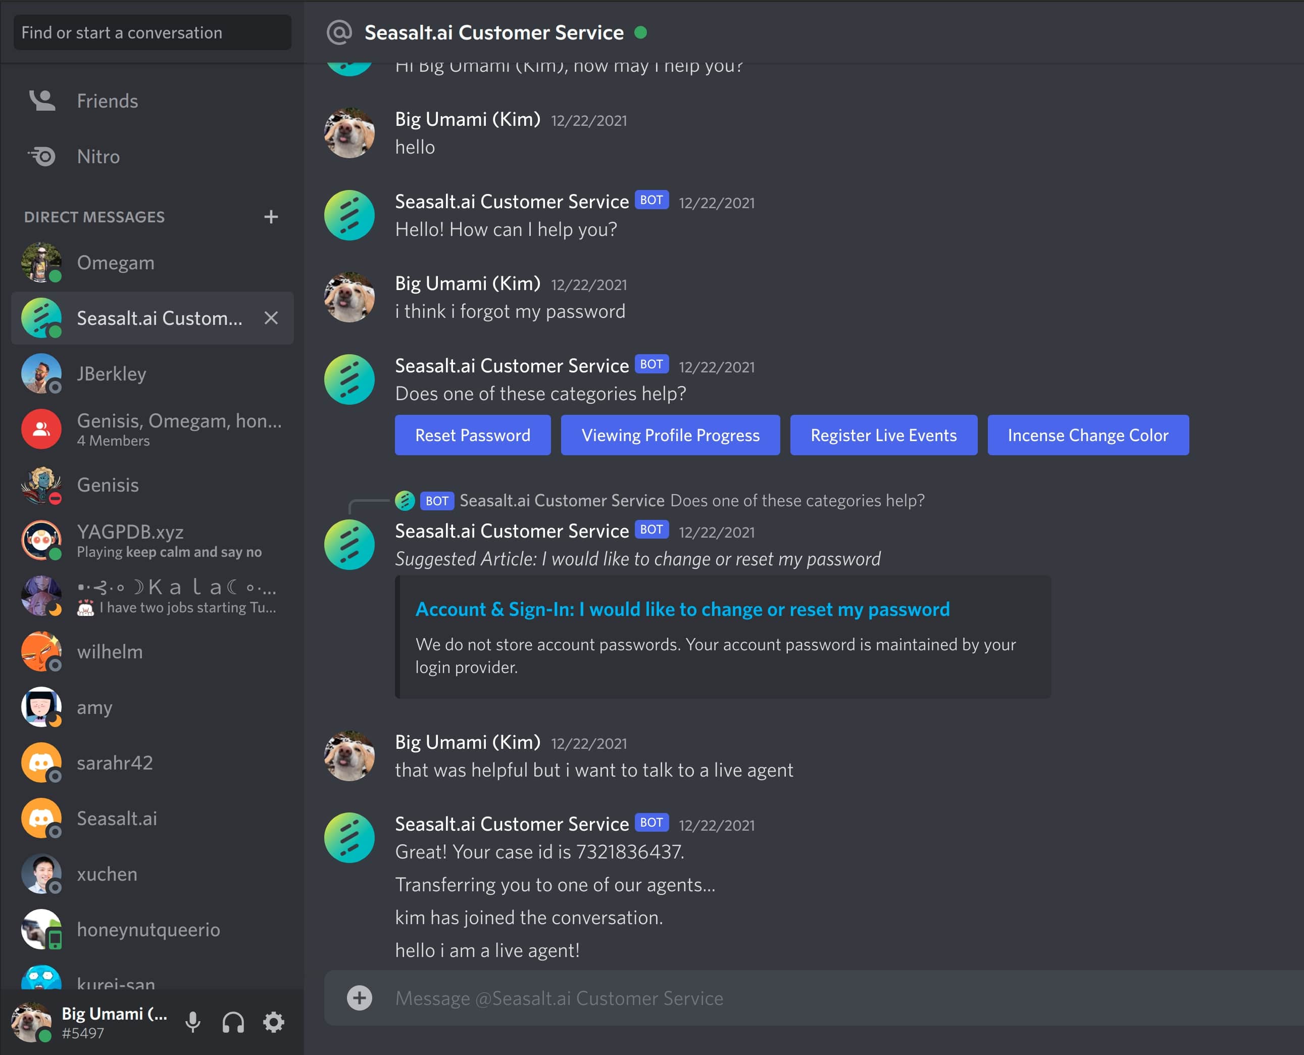Click the green online status dot next to the bot name

pyautogui.click(x=640, y=32)
